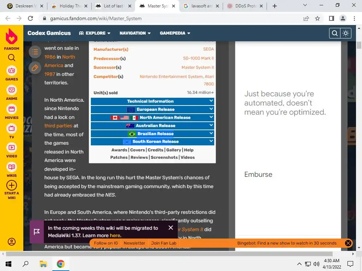Open the Wikis section icon

tap(12, 167)
